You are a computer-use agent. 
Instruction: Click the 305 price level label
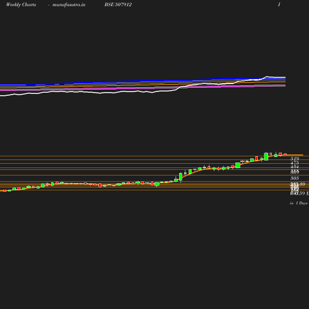295,178
